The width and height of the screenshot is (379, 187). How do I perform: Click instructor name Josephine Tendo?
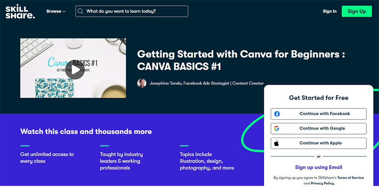click(x=166, y=83)
